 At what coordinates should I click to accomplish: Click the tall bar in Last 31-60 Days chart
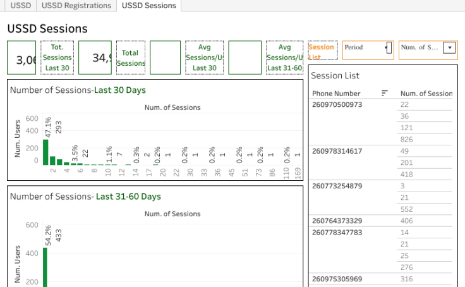tap(45, 267)
